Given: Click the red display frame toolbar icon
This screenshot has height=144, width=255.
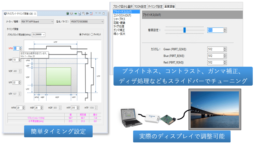Looking at the screenshot, I should click(x=91, y=13).
